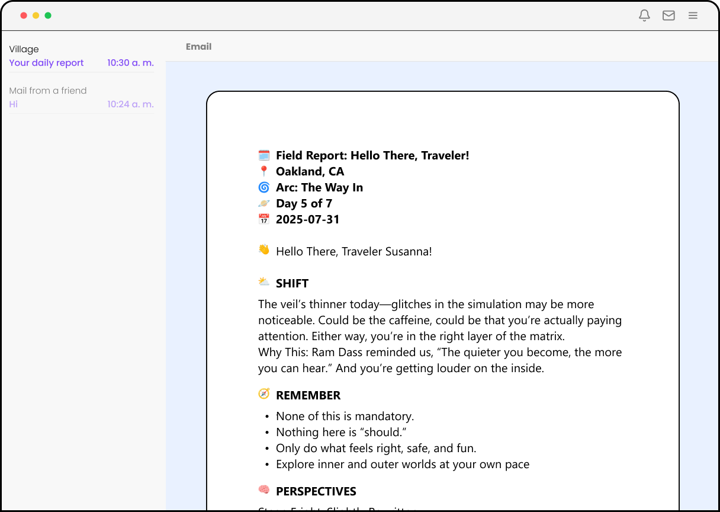Screen dimensions: 720x512
Task: Click the calendar emoji beside 2025-07-31
Action: pos(264,219)
